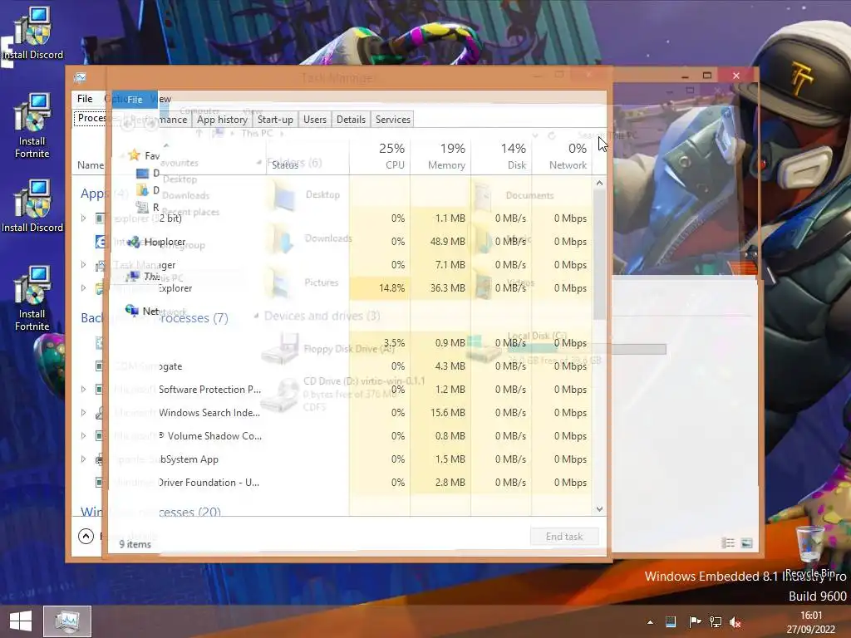Viewport: 851px width, 638px height.
Task: Switch Explorer window to details view icon
Action: (x=728, y=542)
